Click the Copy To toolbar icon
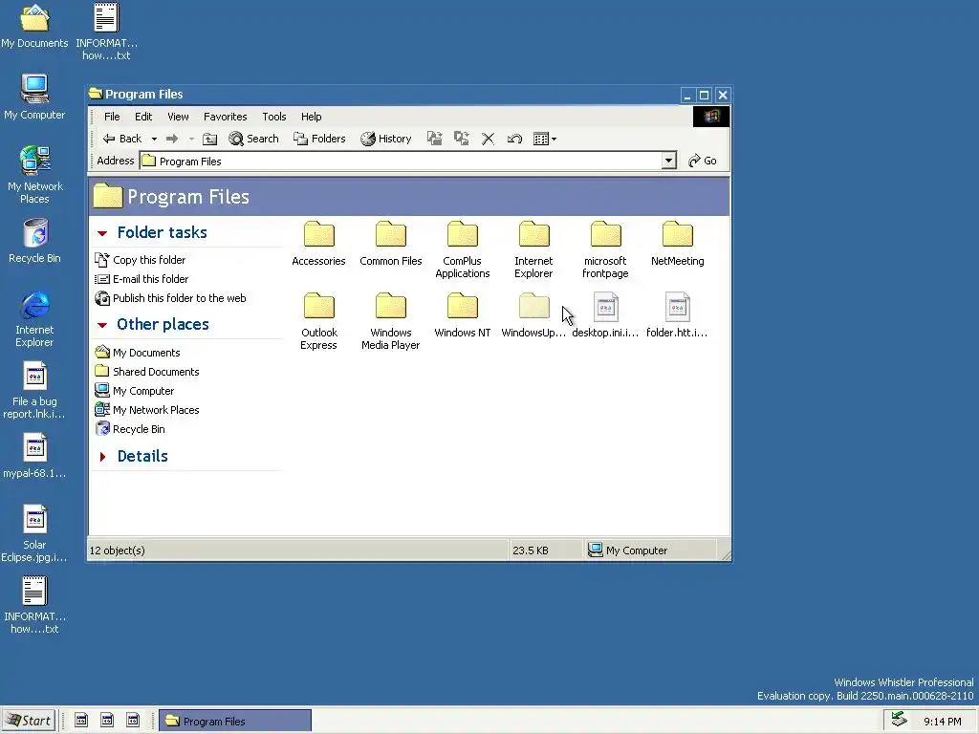This screenshot has height=734, width=979. (x=462, y=139)
